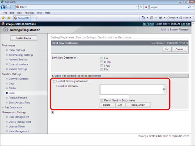Open the address bar dropdown arrow
195x146 pixels.
[137, 7]
